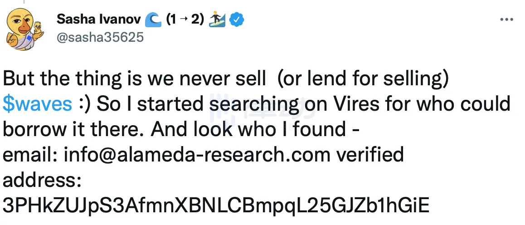
Task: Open the @sasha35625 handle profile
Action: (x=100, y=37)
